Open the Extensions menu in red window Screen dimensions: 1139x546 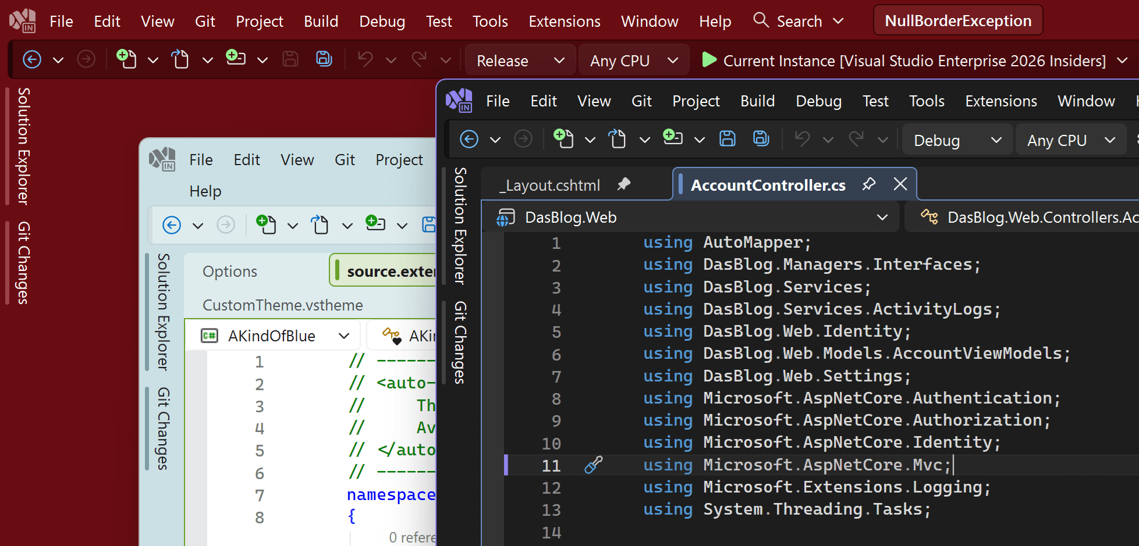[564, 22]
